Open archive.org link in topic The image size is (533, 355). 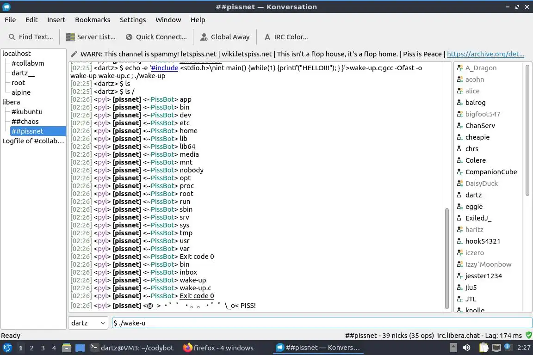[485, 54]
